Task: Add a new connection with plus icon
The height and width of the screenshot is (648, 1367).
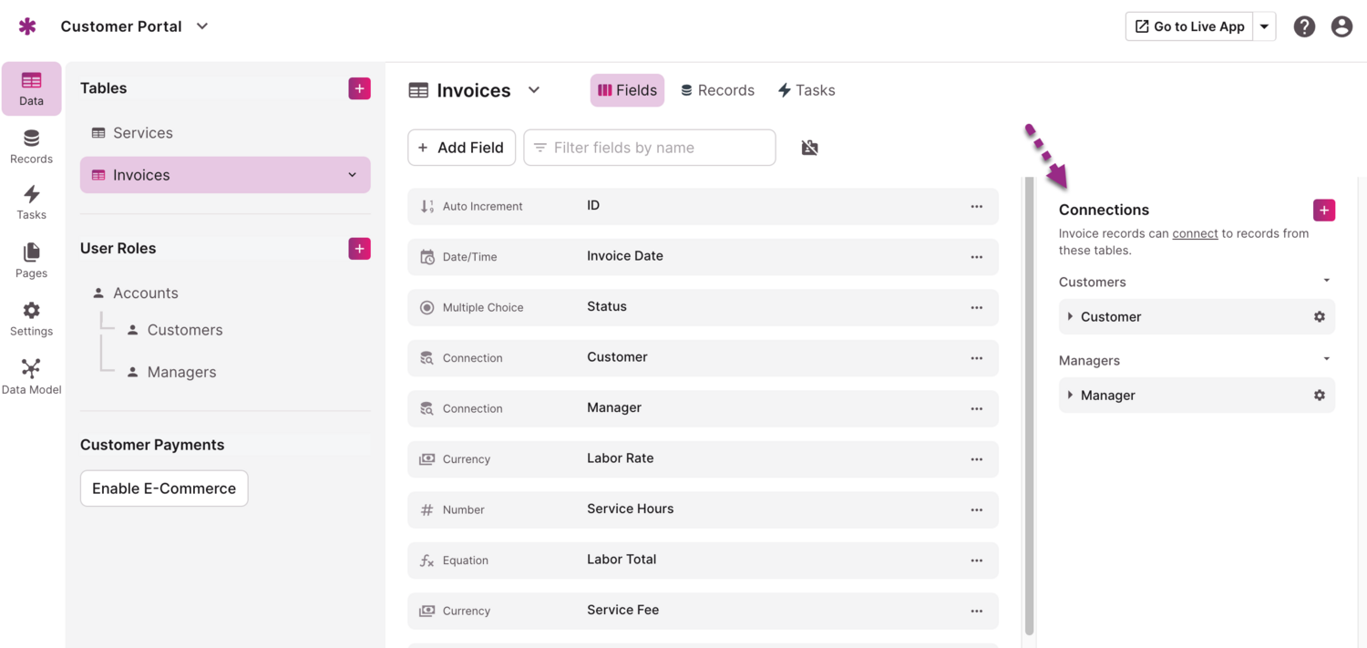Action: tap(1324, 211)
